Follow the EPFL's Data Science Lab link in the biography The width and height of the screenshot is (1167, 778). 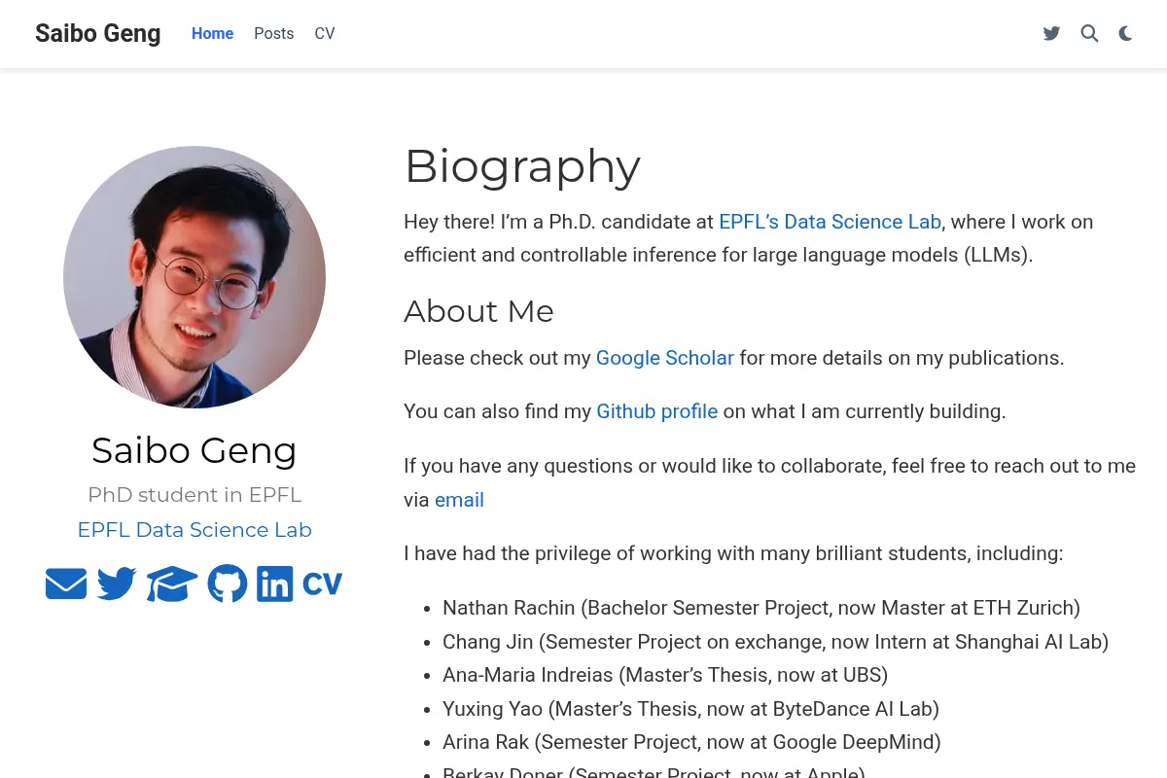pyautogui.click(x=830, y=222)
